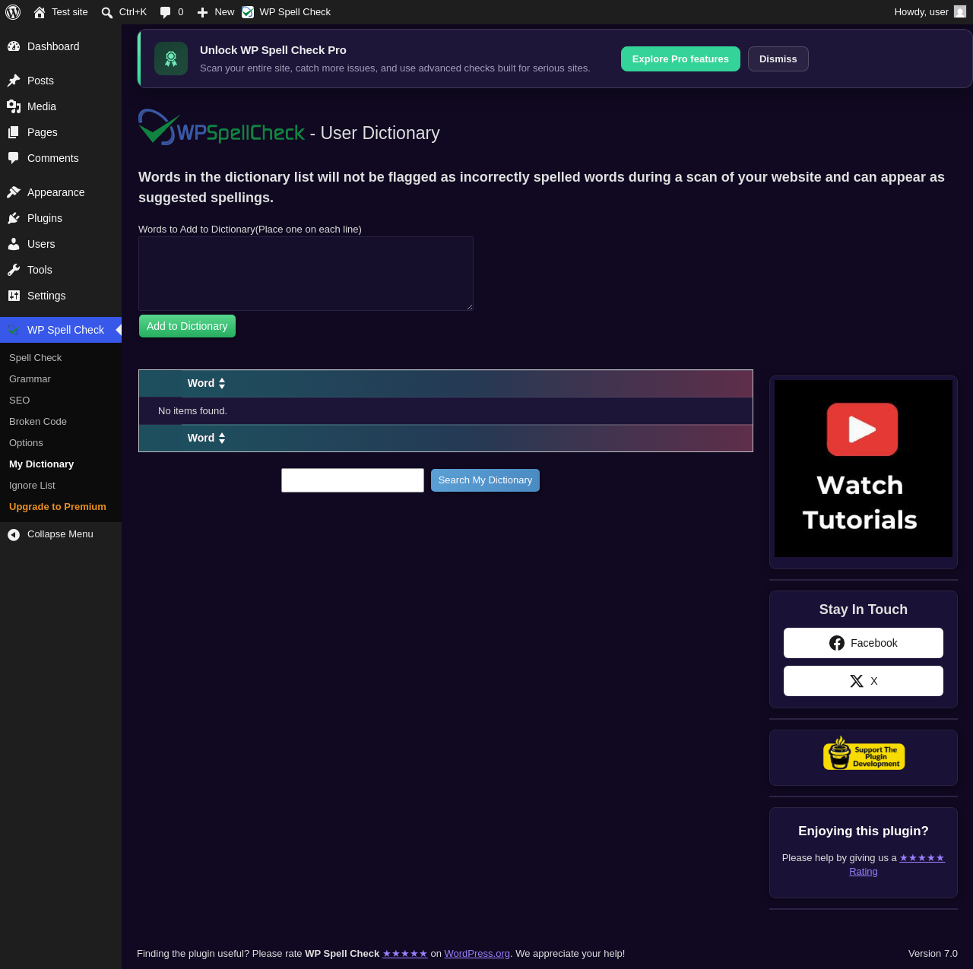
Task: Click five-star link in Enjoying this plugin card
Action: [922, 858]
